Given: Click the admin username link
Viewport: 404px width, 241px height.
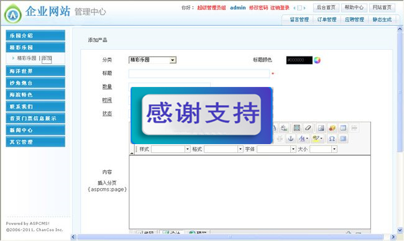Looking at the screenshot, I should click(x=238, y=7).
